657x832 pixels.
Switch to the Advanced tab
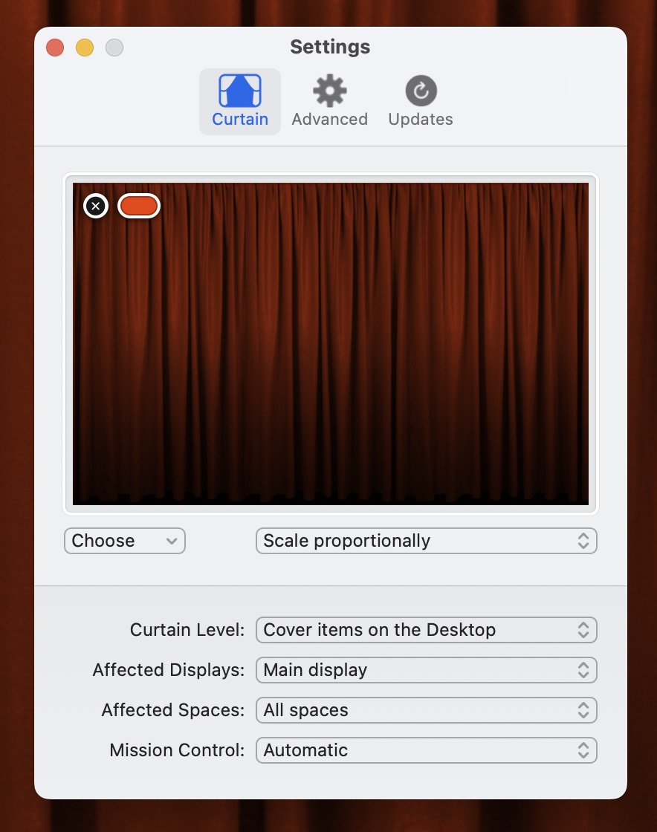tap(329, 100)
